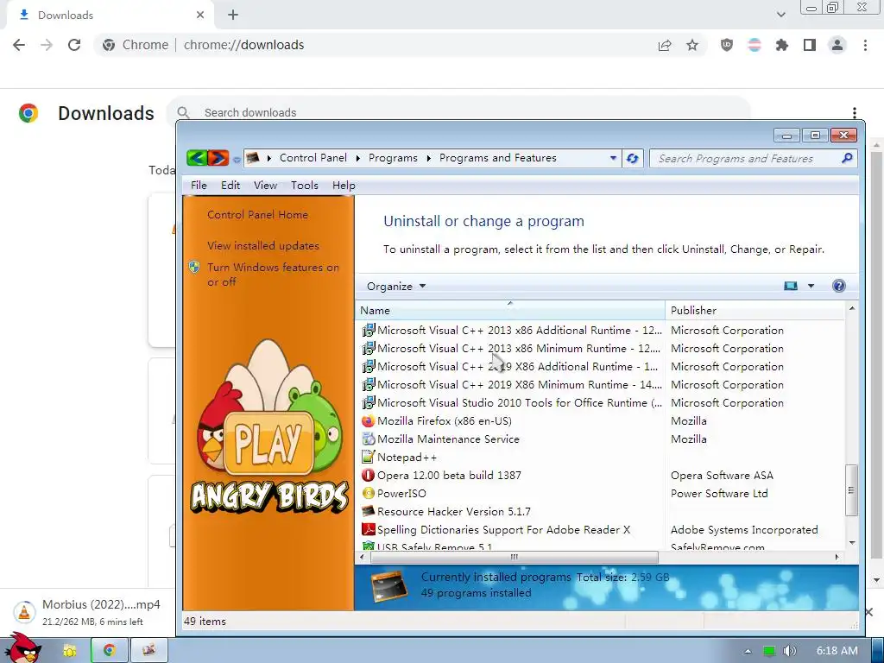Click the search magnifier in Control Panel
Screen dimensions: 884x663
click(847, 159)
